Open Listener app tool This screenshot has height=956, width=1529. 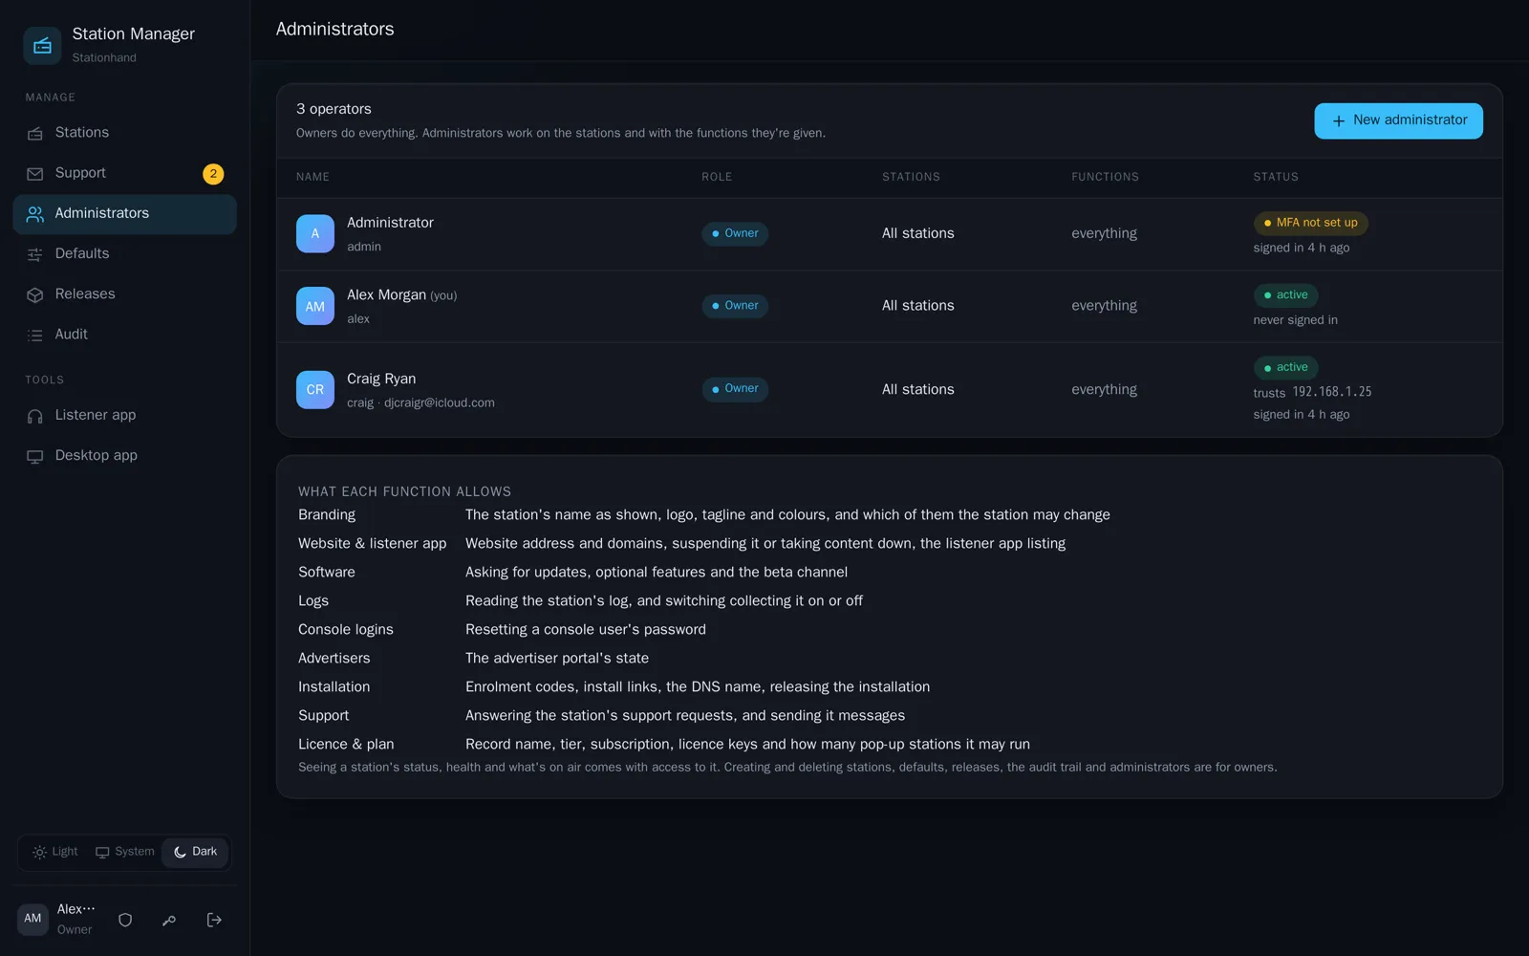(124, 416)
